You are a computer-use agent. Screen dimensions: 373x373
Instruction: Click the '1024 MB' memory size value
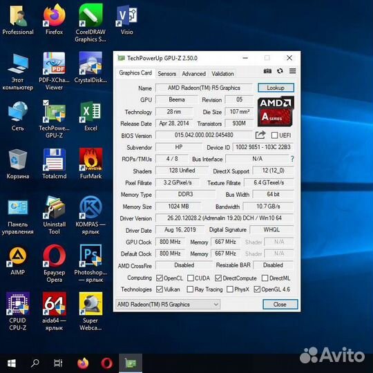click(x=178, y=207)
